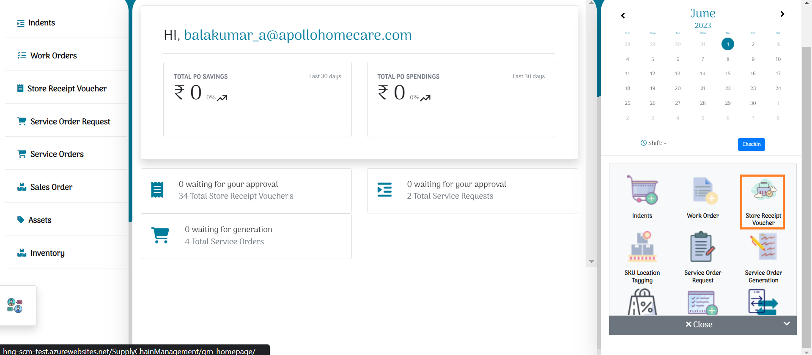Screen dimensions: 812x355
Task: Open Store Receipt Voucher sidebar item
Action: [x=62, y=89]
